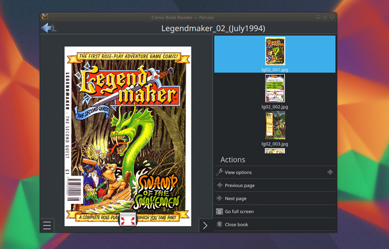Click the Close book X icon
Image resolution: width=389 pixels, height=249 pixels.
(x=219, y=224)
